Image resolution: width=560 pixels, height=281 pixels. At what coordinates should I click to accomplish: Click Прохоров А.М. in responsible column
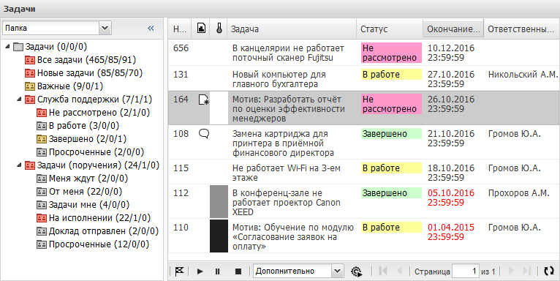pos(518,193)
